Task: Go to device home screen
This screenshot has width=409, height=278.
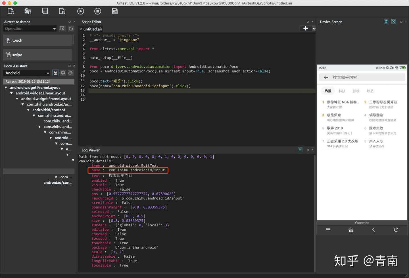Action: point(351,230)
